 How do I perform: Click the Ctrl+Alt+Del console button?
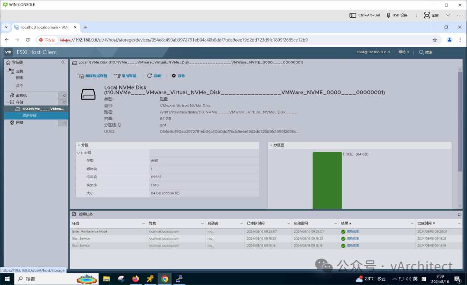(x=365, y=15)
